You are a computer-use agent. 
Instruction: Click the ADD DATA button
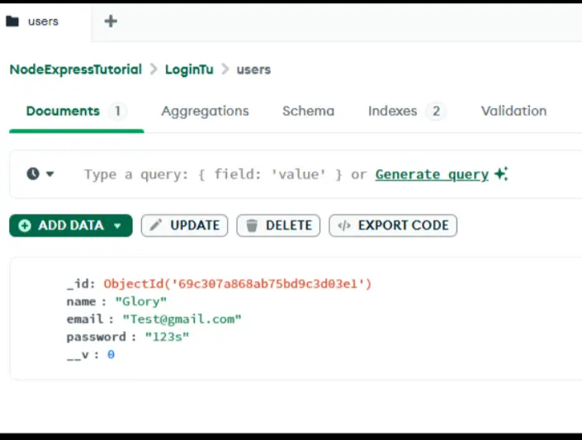71,225
